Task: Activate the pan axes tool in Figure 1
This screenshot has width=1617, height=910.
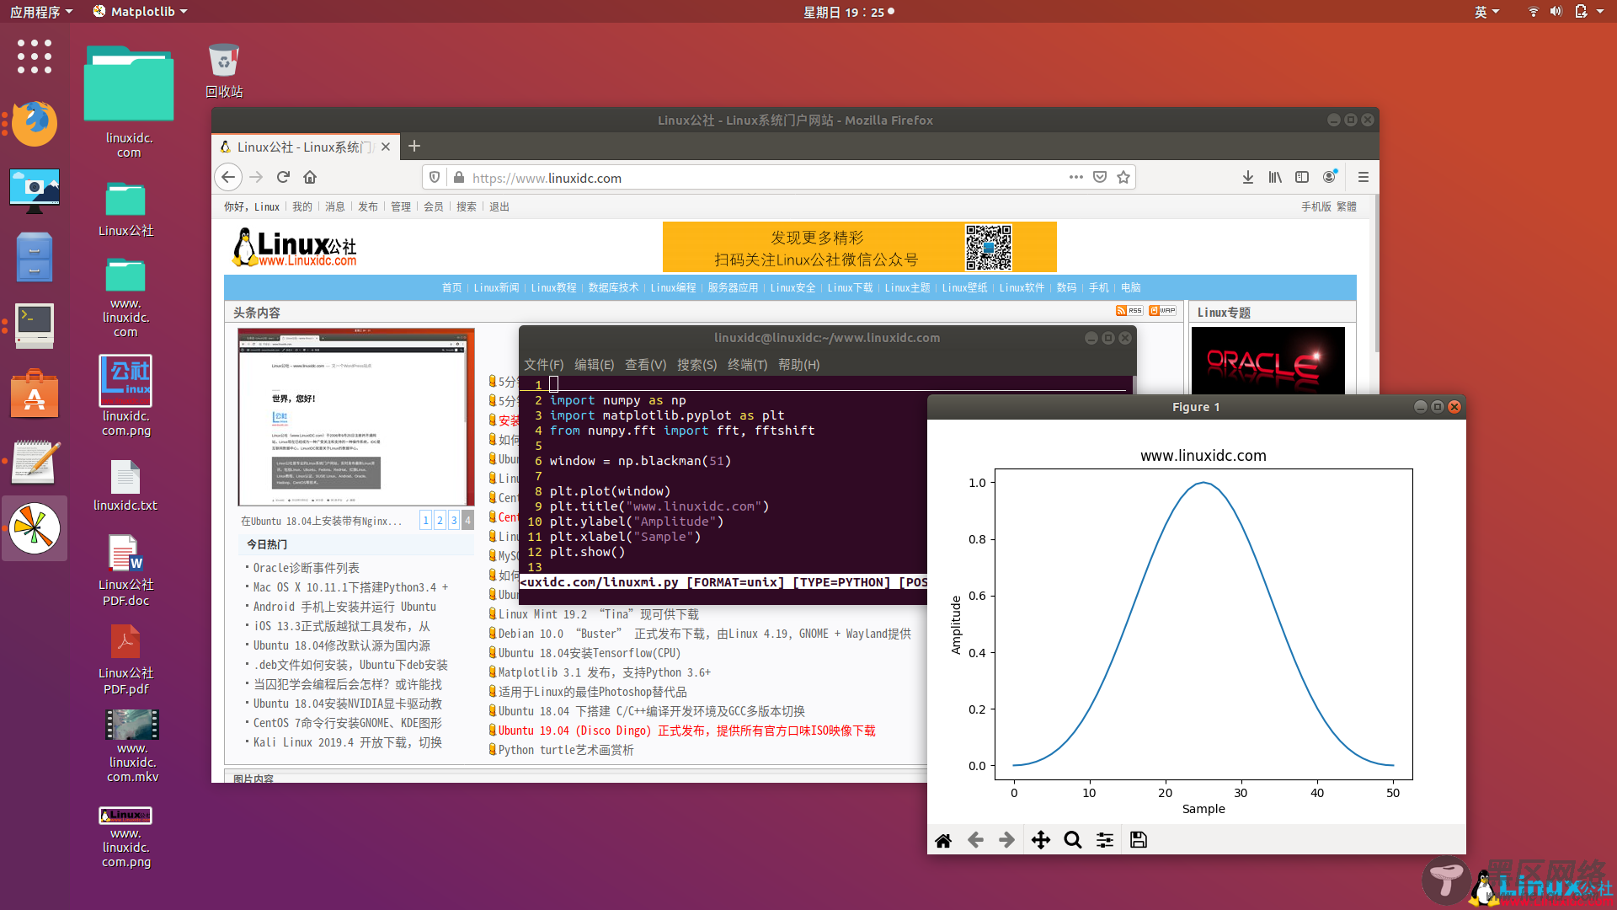Action: coord(1041,840)
